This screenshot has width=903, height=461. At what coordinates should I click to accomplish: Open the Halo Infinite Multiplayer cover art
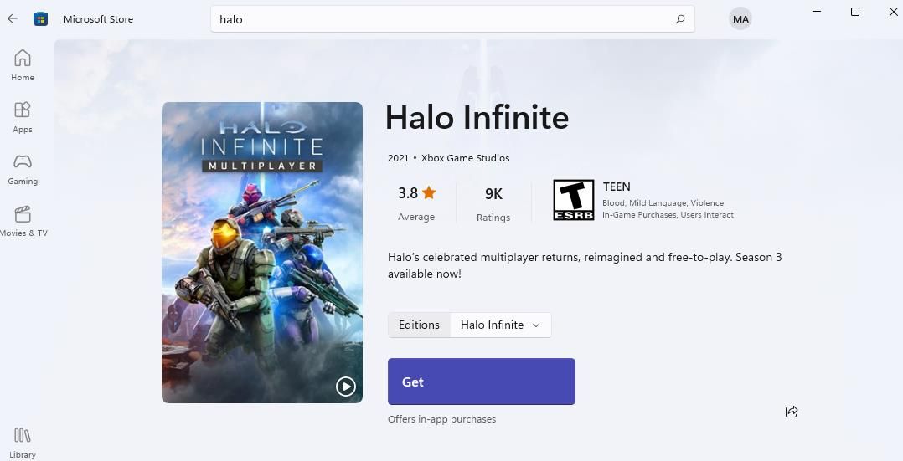click(262, 252)
